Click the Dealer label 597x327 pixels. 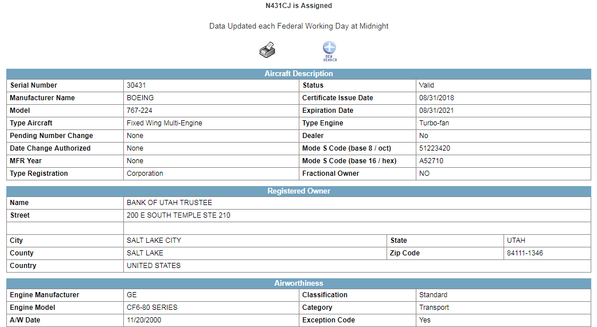click(313, 135)
